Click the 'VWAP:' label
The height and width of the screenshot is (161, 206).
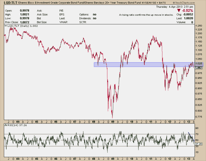tap(64, 22)
